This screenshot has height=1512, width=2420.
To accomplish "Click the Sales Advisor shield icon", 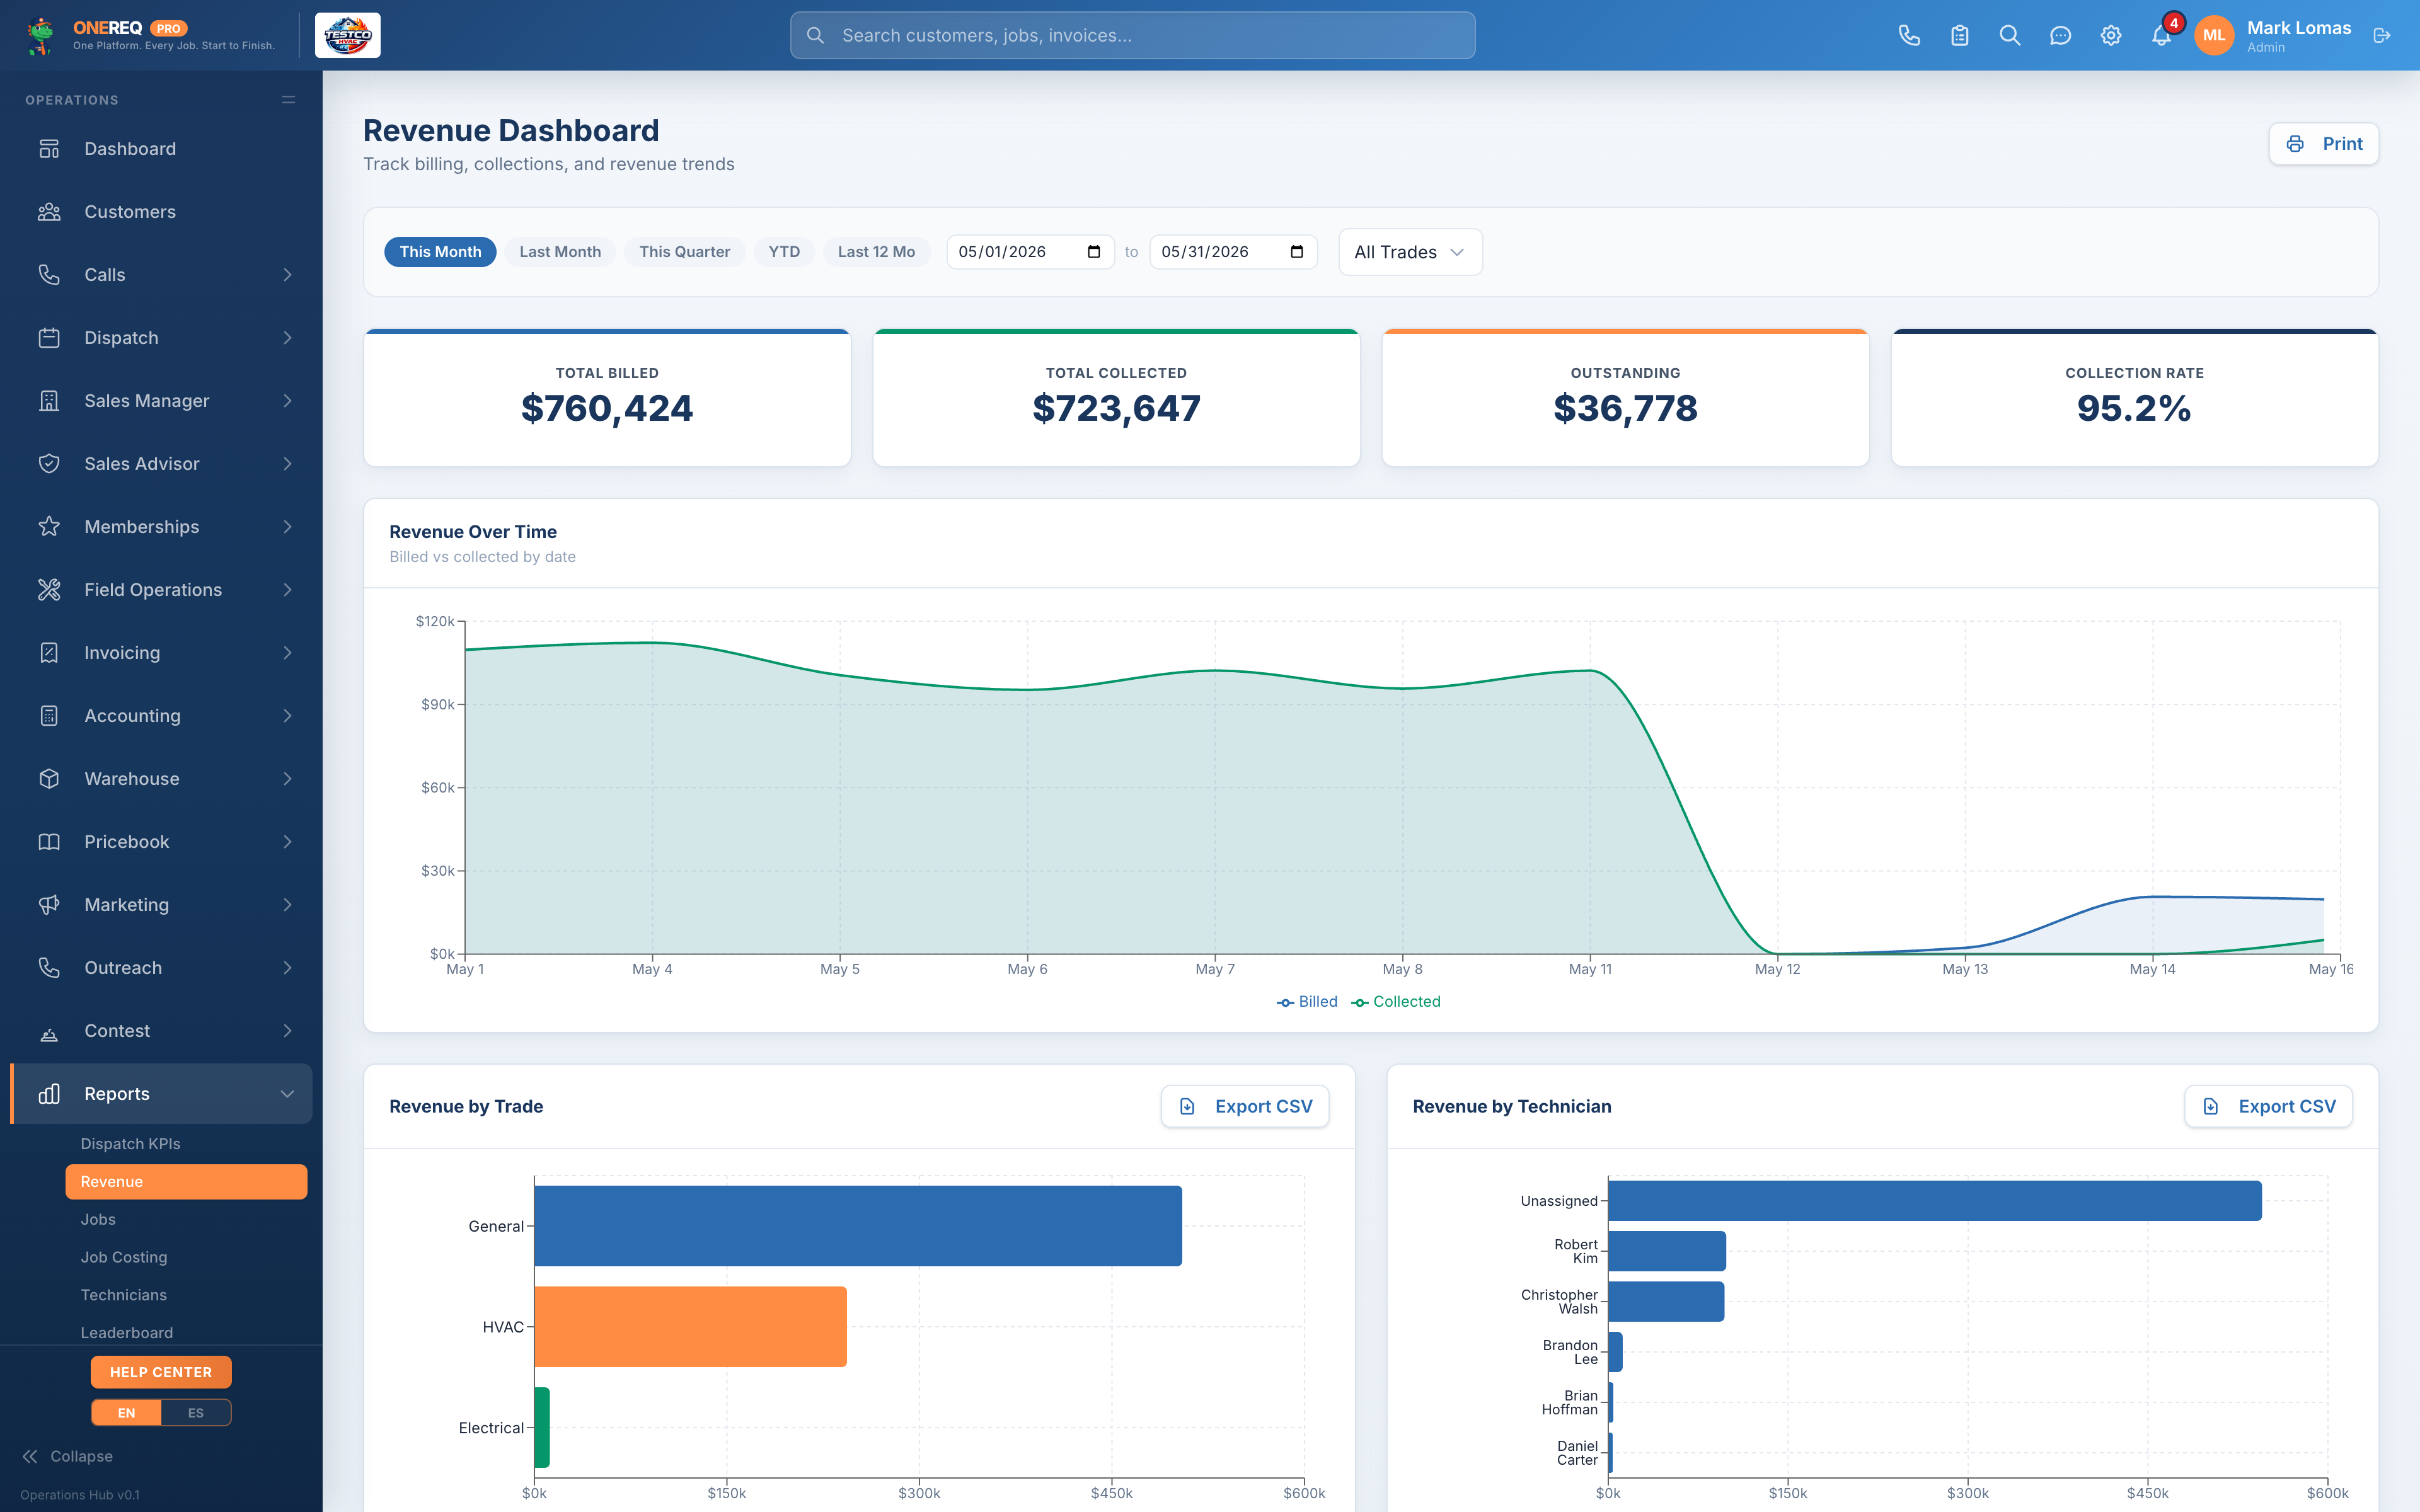I will [x=49, y=464].
